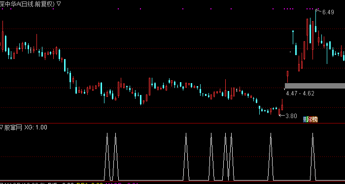
Task: Click the gray price gap bar
Action: (315, 86)
